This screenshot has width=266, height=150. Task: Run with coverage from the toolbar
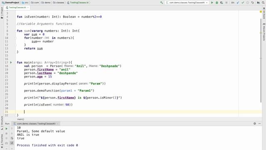pos(222,2)
